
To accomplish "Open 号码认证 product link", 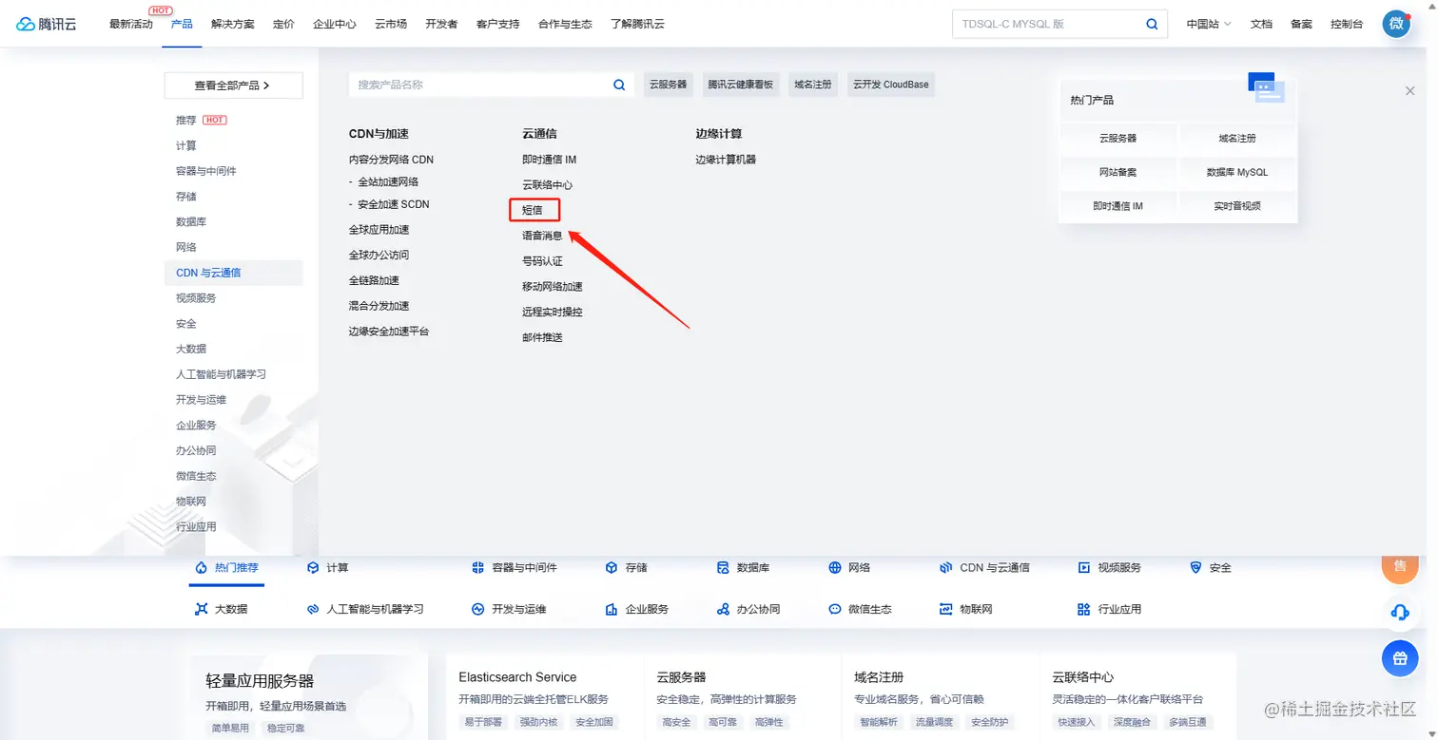I will coord(542,261).
